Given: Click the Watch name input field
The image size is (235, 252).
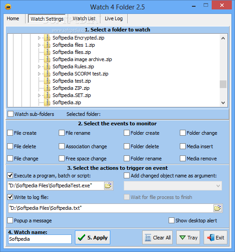Looking at the screenshot, I should pyautogui.click(x=40, y=239).
